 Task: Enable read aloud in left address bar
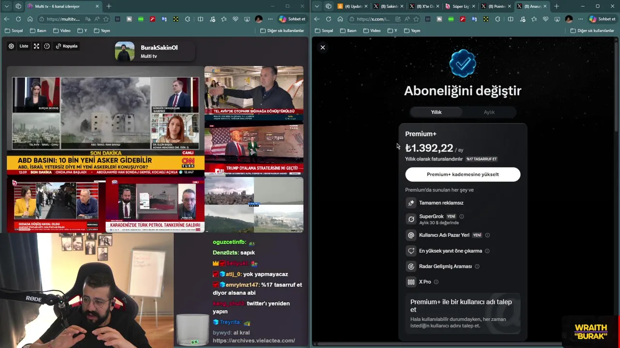pyautogui.click(x=97, y=19)
